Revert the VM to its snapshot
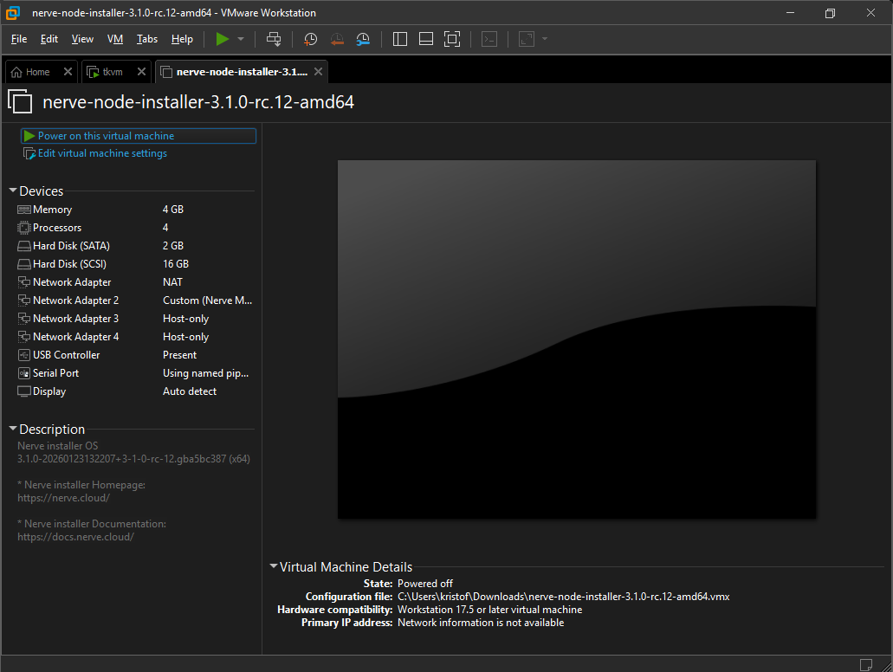893x672 pixels. click(x=337, y=39)
